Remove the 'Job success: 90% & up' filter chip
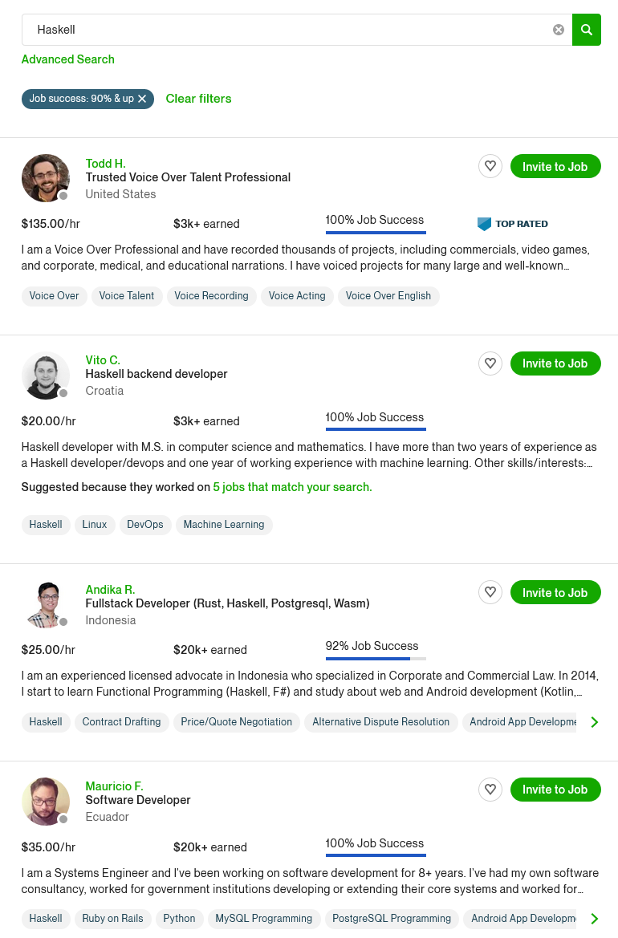This screenshot has width=618, height=938. tap(142, 99)
